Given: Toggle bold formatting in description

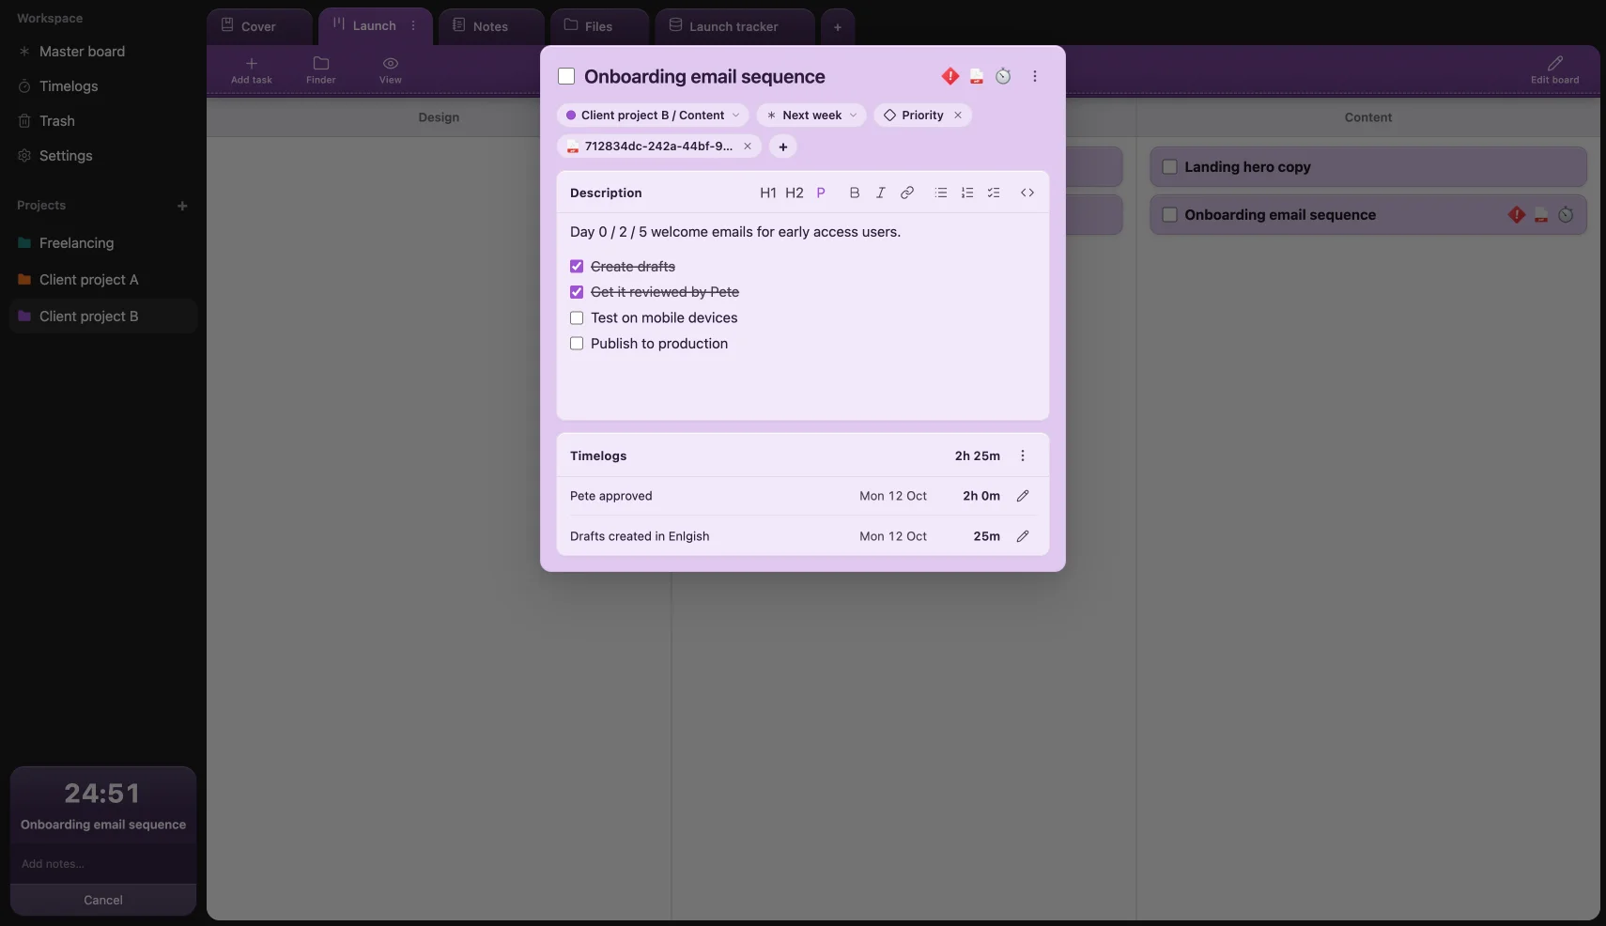Looking at the screenshot, I should pyautogui.click(x=855, y=193).
